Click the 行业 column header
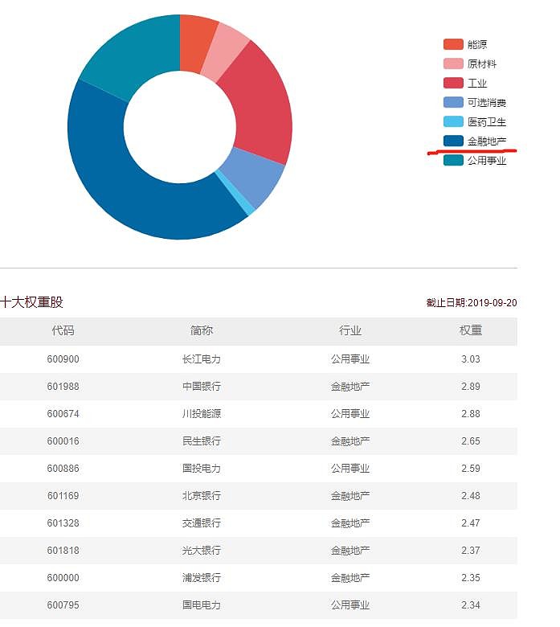This screenshot has width=560, height=627. pyautogui.click(x=350, y=330)
